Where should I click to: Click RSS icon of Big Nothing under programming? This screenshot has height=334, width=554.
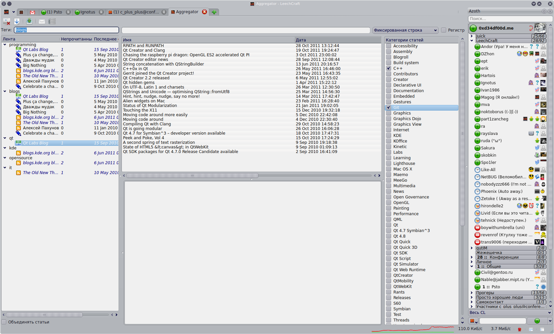(x=18, y=65)
